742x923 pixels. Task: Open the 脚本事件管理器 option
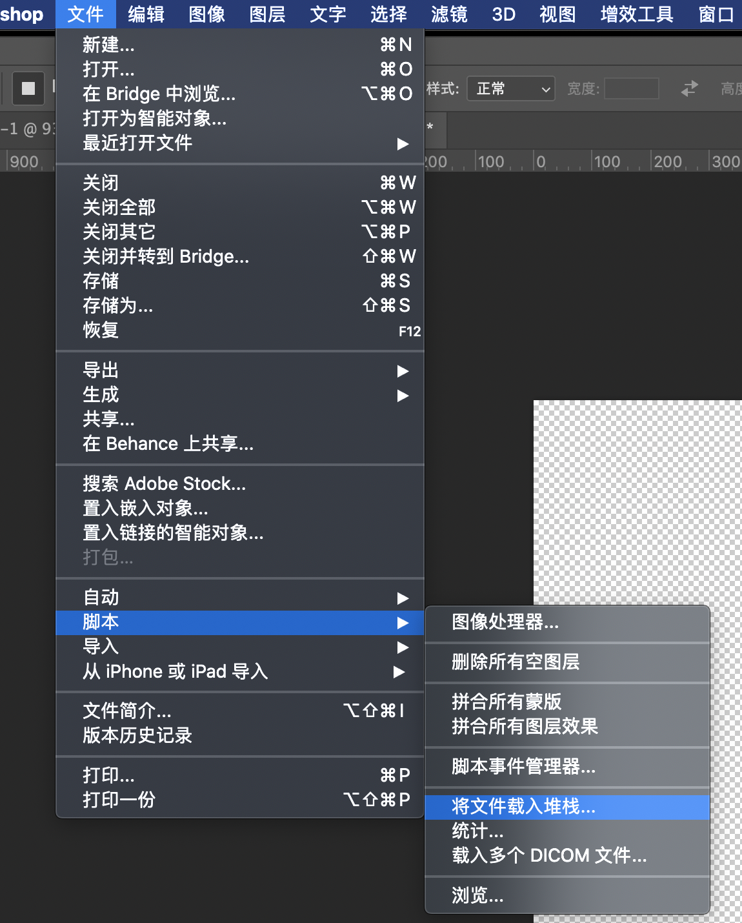(x=523, y=767)
